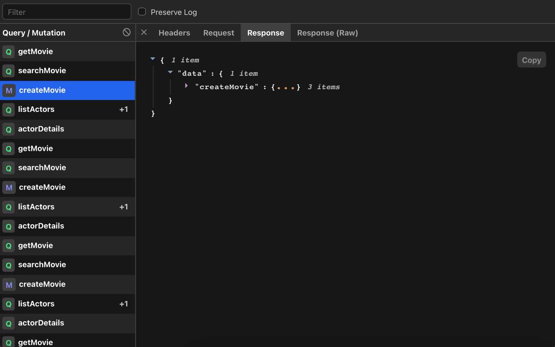Enable the Preserve Log checkbox

point(141,12)
